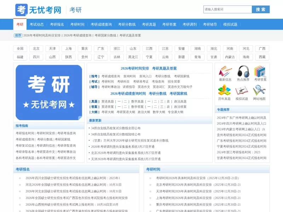This screenshot has width=283, height=212.
Task: Open 政治答案 link in 答案 row
Action: 180,107
